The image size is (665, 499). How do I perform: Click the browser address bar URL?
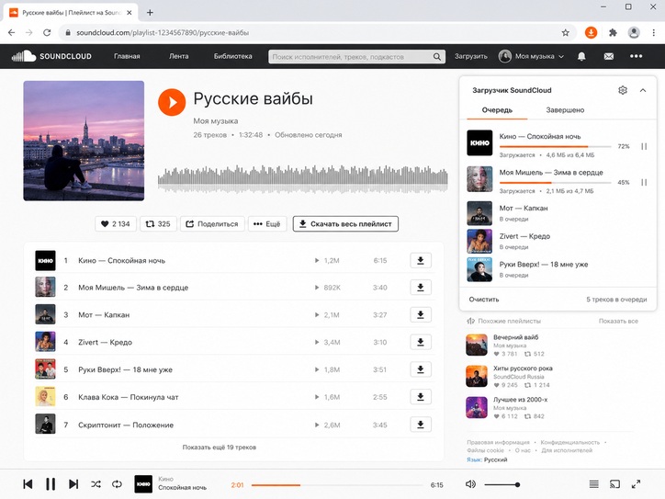[x=163, y=33]
